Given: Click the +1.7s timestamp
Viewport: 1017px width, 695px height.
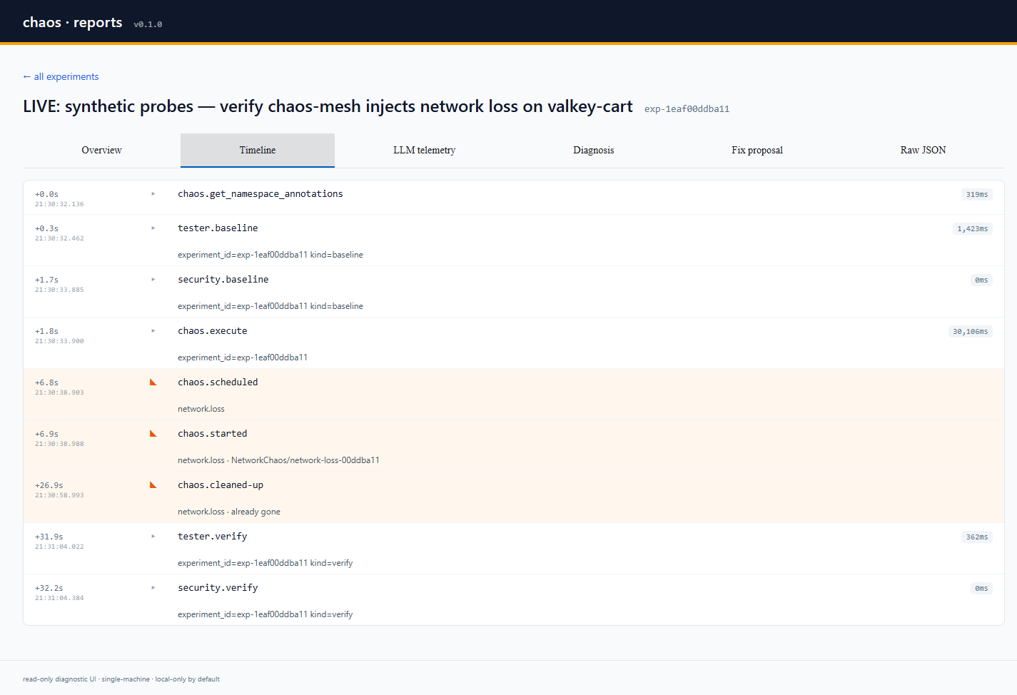Looking at the screenshot, I should (x=47, y=280).
